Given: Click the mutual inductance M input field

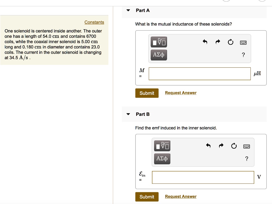Looking at the screenshot, I should click(200, 74).
